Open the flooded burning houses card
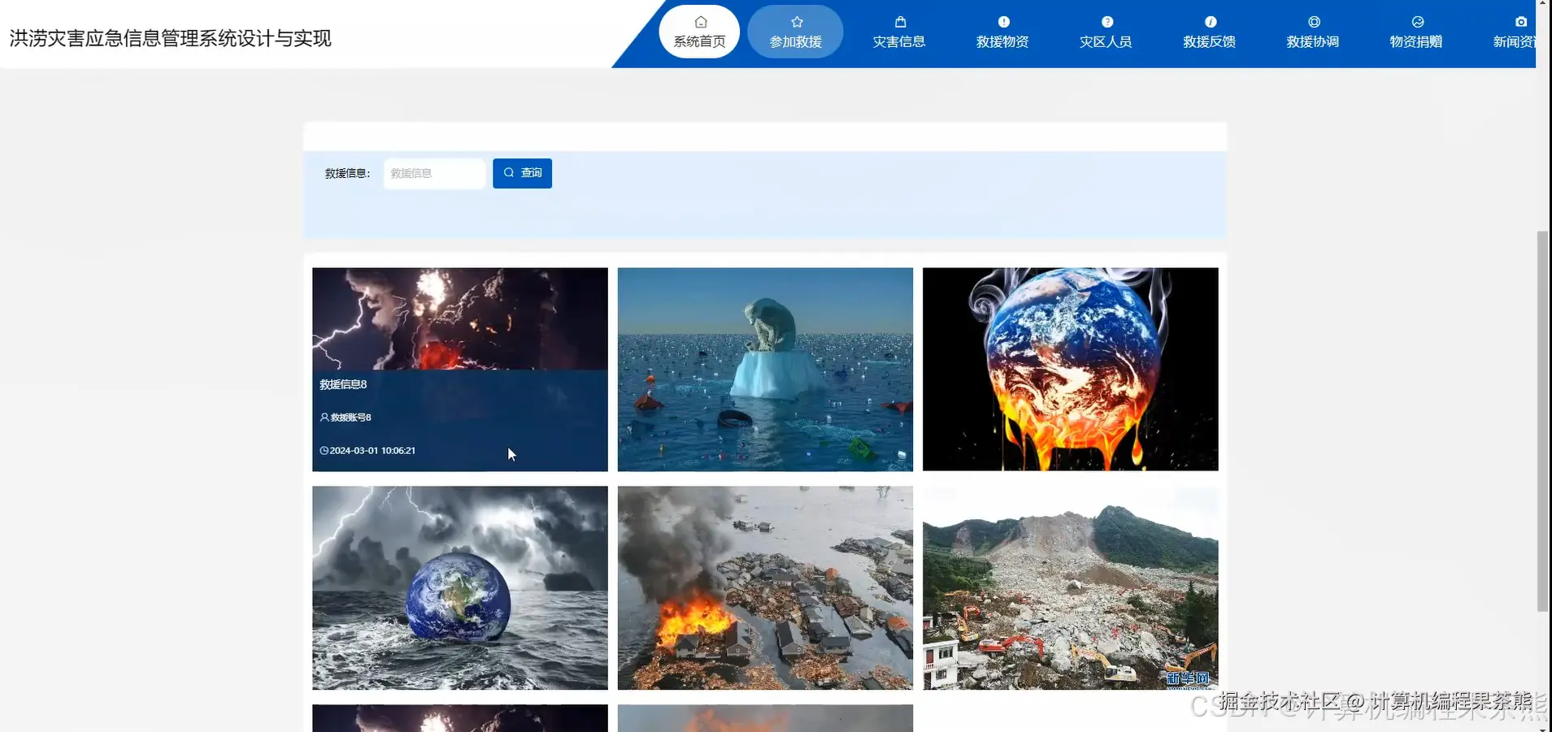This screenshot has height=732, width=1552. pos(765,588)
